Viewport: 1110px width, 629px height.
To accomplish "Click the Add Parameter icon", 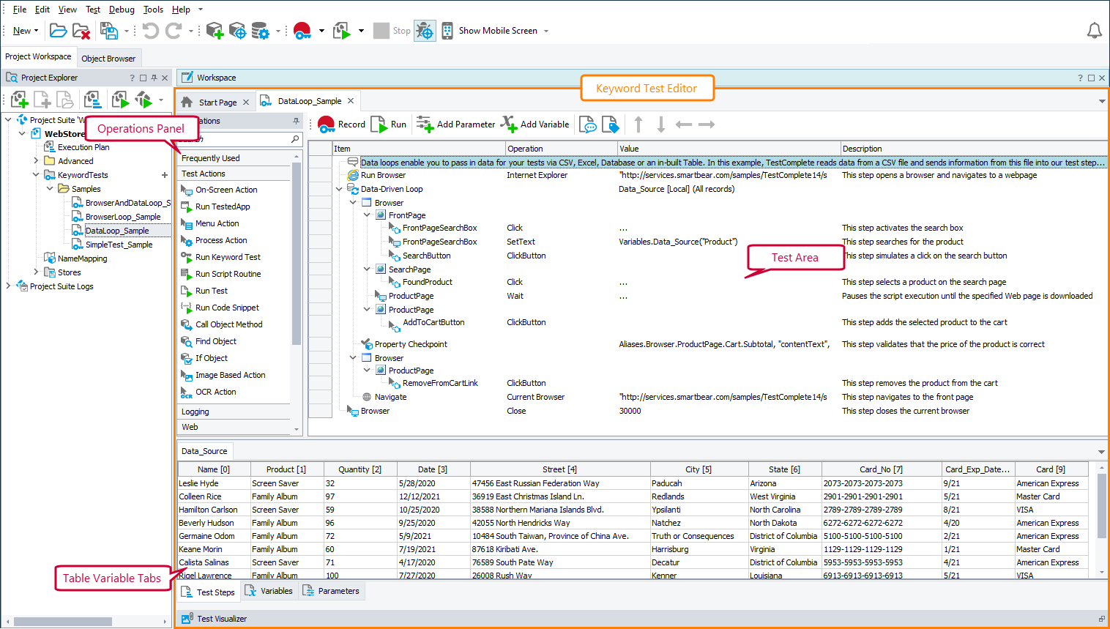I will (x=425, y=124).
